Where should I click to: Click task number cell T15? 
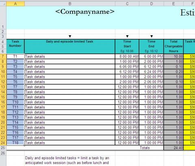(x=15, y=128)
